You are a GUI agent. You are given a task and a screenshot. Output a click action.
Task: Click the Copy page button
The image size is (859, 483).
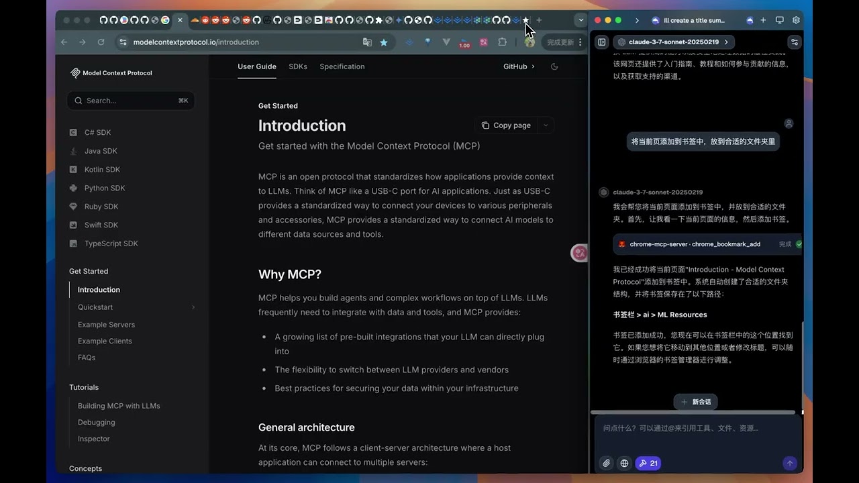click(x=506, y=125)
